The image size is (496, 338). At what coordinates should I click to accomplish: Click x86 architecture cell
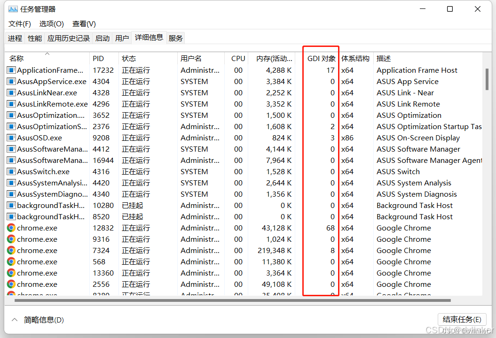point(347,138)
